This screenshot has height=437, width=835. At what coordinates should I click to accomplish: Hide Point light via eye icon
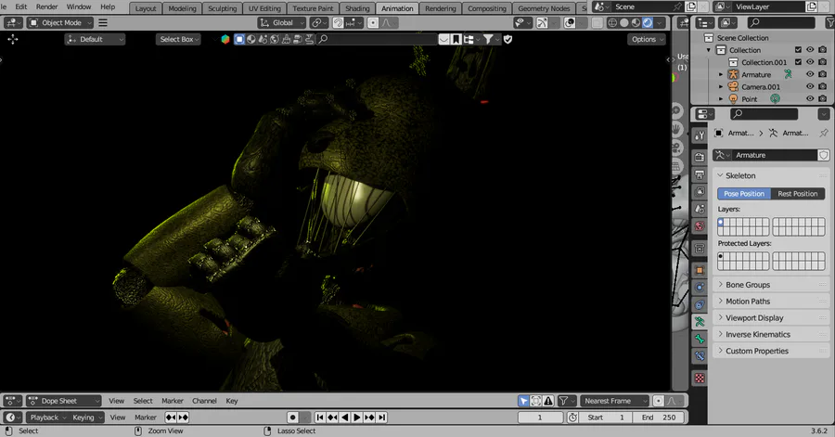pos(810,99)
